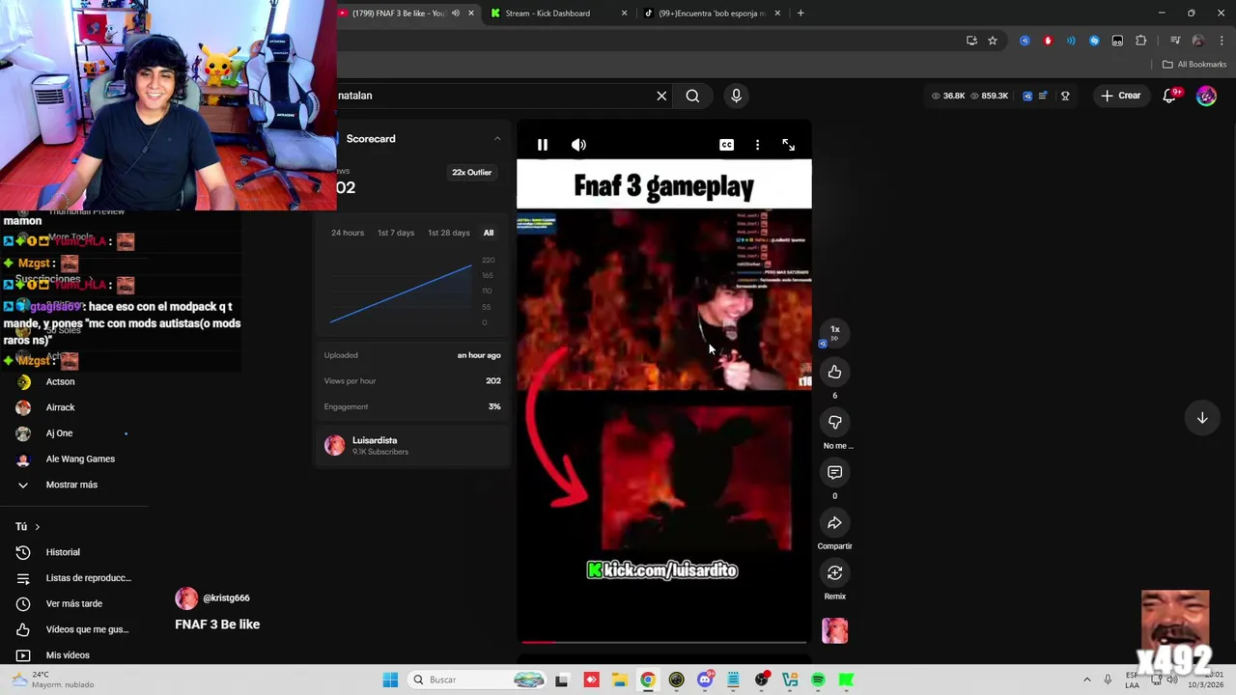This screenshot has width=1236, height=695.
Task: Expand the Short to fullscreen
Action: [x=789, y=145]
